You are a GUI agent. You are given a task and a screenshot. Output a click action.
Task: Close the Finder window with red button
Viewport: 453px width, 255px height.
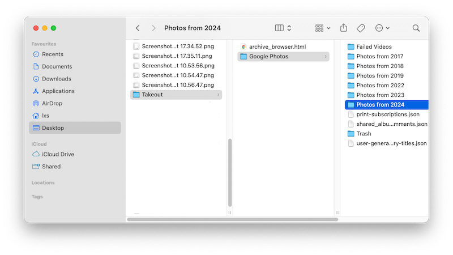coord(36,28)
